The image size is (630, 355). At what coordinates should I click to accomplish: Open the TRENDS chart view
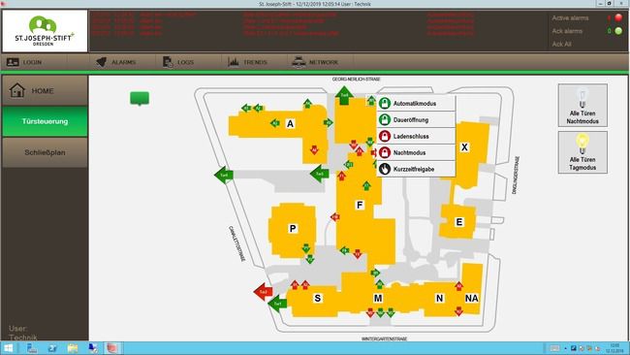(x=248, y=62)
